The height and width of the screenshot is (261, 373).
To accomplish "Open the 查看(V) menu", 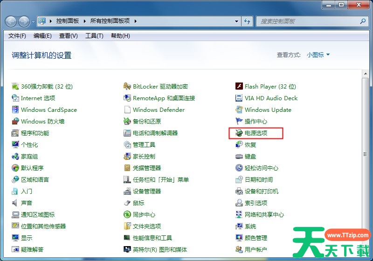I will point(69,36).
